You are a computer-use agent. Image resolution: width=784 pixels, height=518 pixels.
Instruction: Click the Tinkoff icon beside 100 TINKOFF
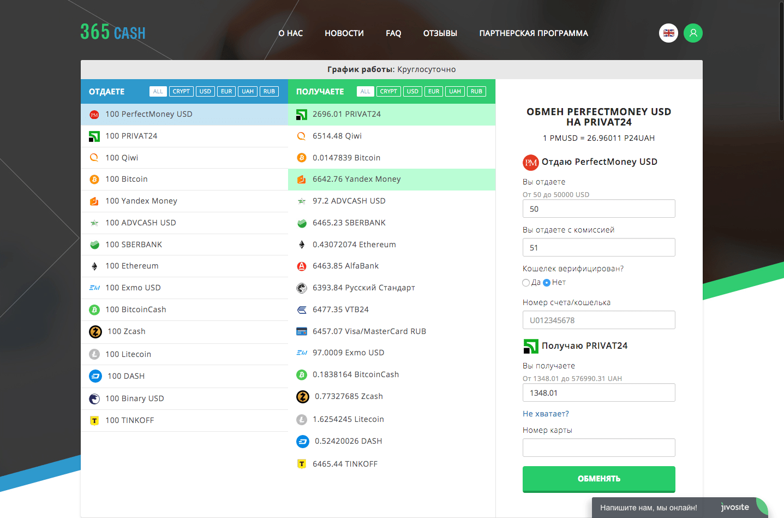pyautogui.click(x=94, y=421)
